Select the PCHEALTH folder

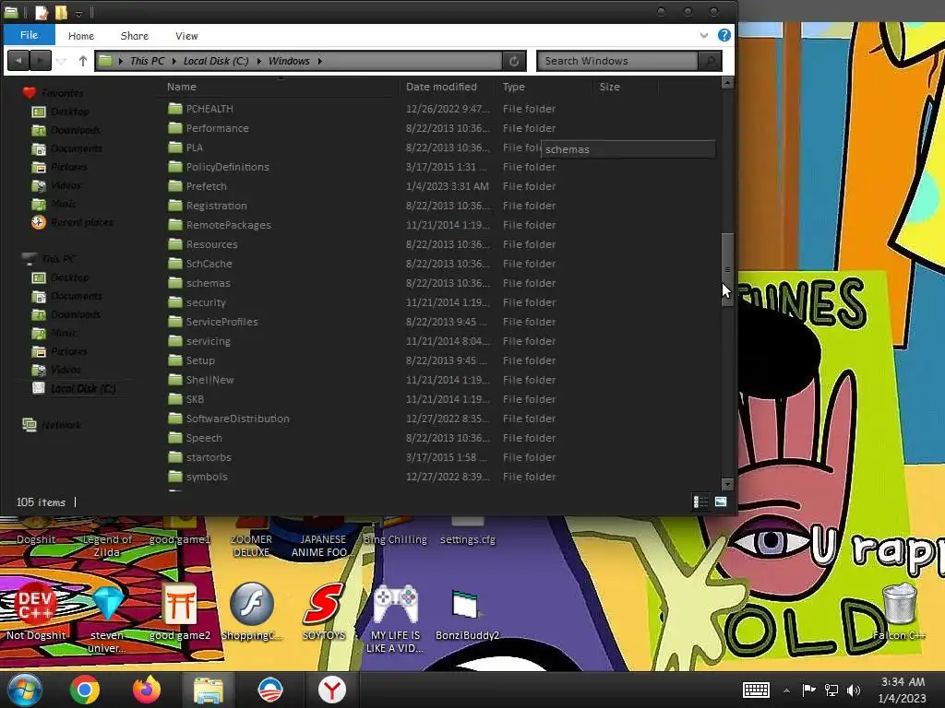[x=209, y=109]
